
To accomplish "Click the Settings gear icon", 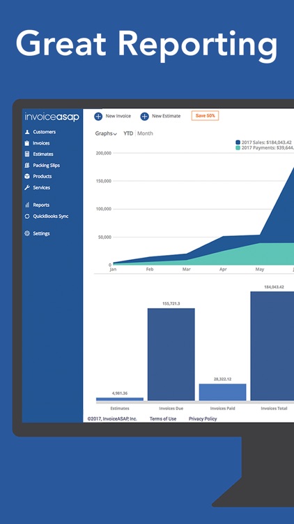I will click(x=27, y=233).
